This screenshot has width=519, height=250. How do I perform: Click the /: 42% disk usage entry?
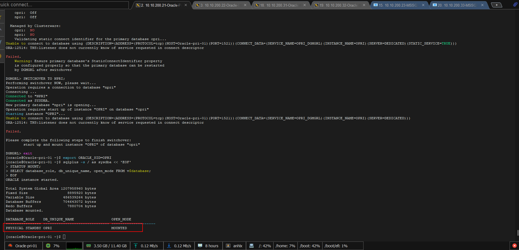[x=265, y=246]
